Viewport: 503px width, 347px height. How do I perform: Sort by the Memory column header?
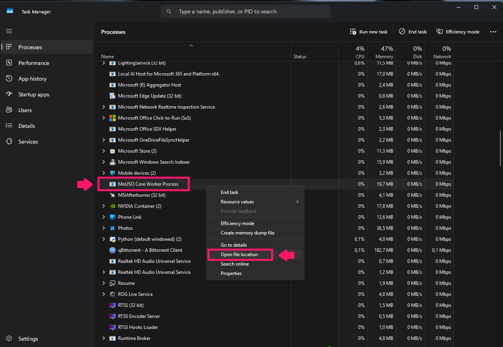click(x=382, y=52)
